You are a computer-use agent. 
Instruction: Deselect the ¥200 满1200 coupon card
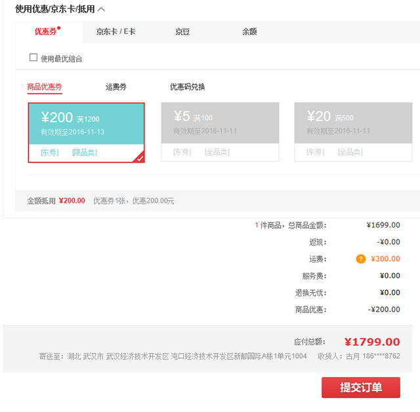click(86, 123)
